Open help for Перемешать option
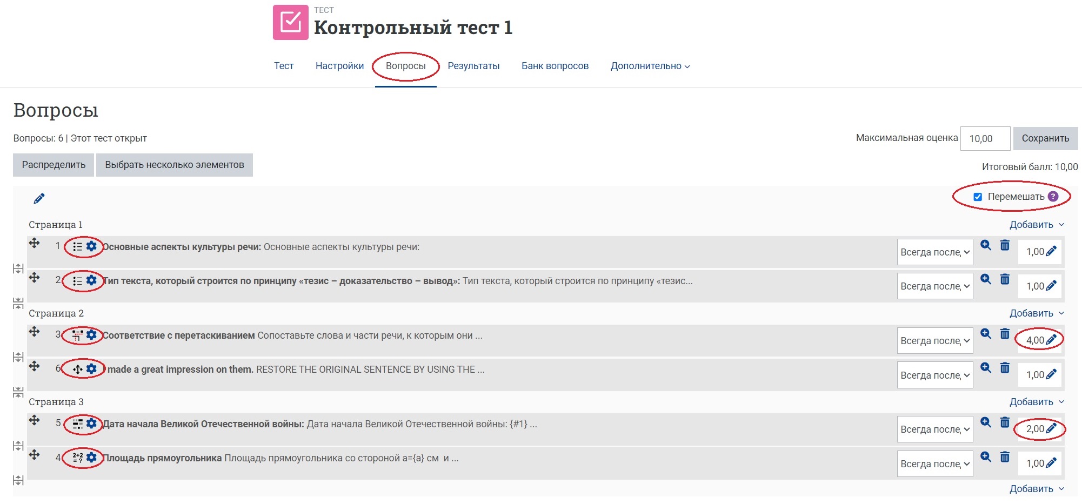The height and width of the screenshot is (504, 1082). (x=1053, y=197)
